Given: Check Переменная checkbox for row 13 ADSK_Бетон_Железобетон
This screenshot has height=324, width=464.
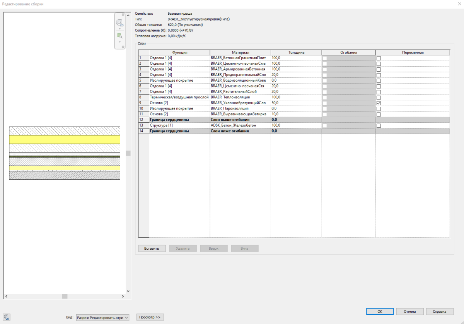Looking at the screenshot, I should point(379,126).
